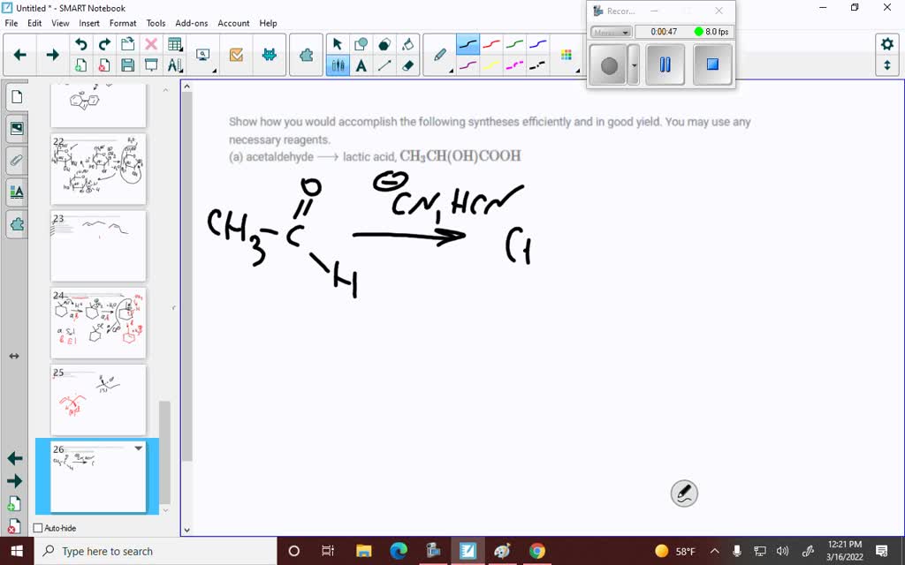905x565 pixels.
Task: Pause the screen recording
Action: (665, 64)
